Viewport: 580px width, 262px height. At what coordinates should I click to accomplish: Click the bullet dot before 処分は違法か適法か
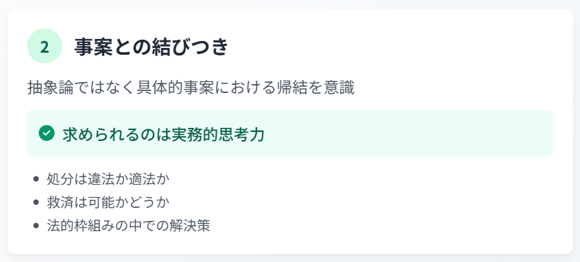point(36,179)
